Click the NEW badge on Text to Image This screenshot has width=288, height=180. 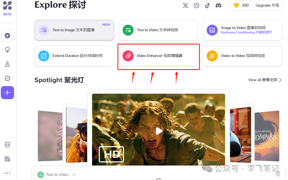point(106,25)
